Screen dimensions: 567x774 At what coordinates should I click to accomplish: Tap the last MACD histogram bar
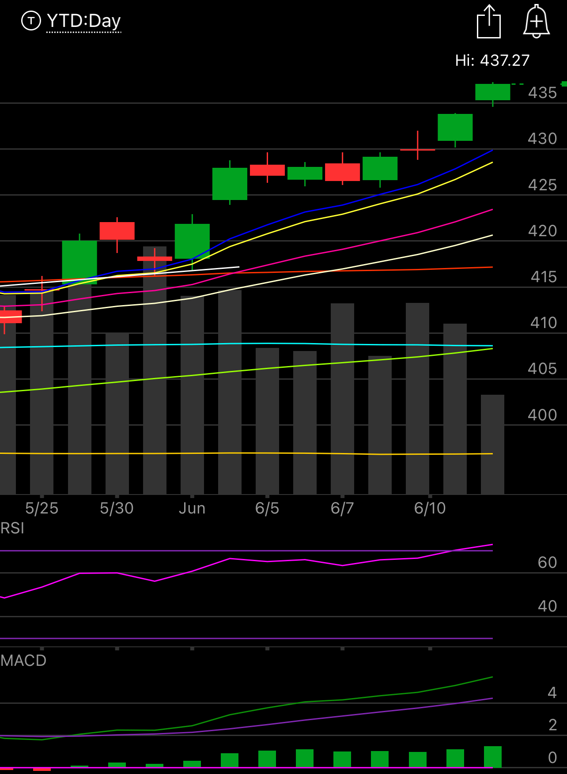click(x=492, y=757)
